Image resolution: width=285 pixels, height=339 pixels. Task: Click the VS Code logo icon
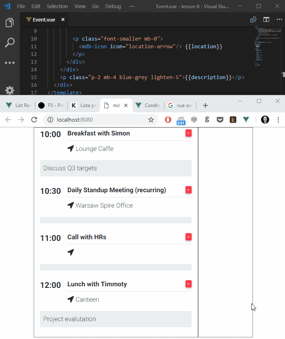[7, 6]
